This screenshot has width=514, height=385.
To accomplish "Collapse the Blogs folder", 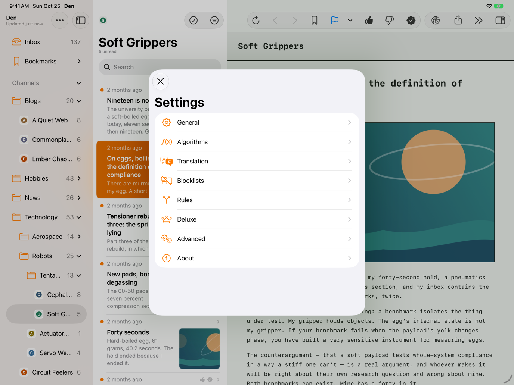I will (79, 101).
